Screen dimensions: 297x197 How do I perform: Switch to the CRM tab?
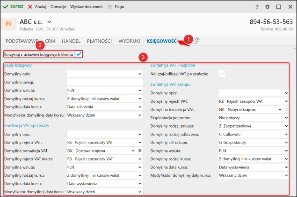click(x=50, y=41)
